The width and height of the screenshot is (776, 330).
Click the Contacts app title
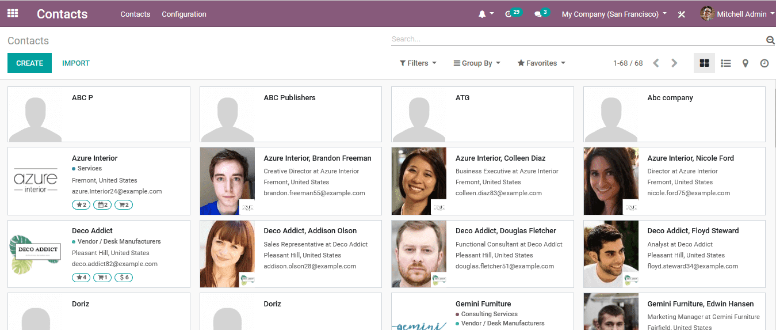(62, 14)
